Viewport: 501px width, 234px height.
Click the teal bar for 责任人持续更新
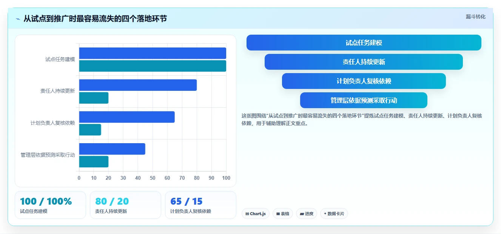point(94,98)
